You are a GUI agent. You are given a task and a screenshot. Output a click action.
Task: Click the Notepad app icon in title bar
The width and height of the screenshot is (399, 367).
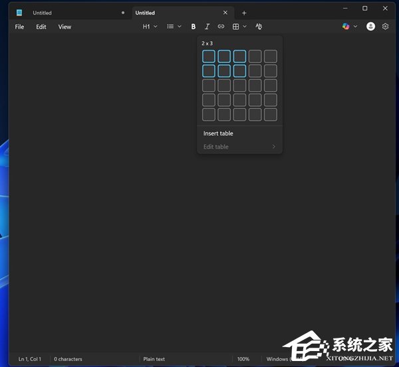(x=19, y=13)
